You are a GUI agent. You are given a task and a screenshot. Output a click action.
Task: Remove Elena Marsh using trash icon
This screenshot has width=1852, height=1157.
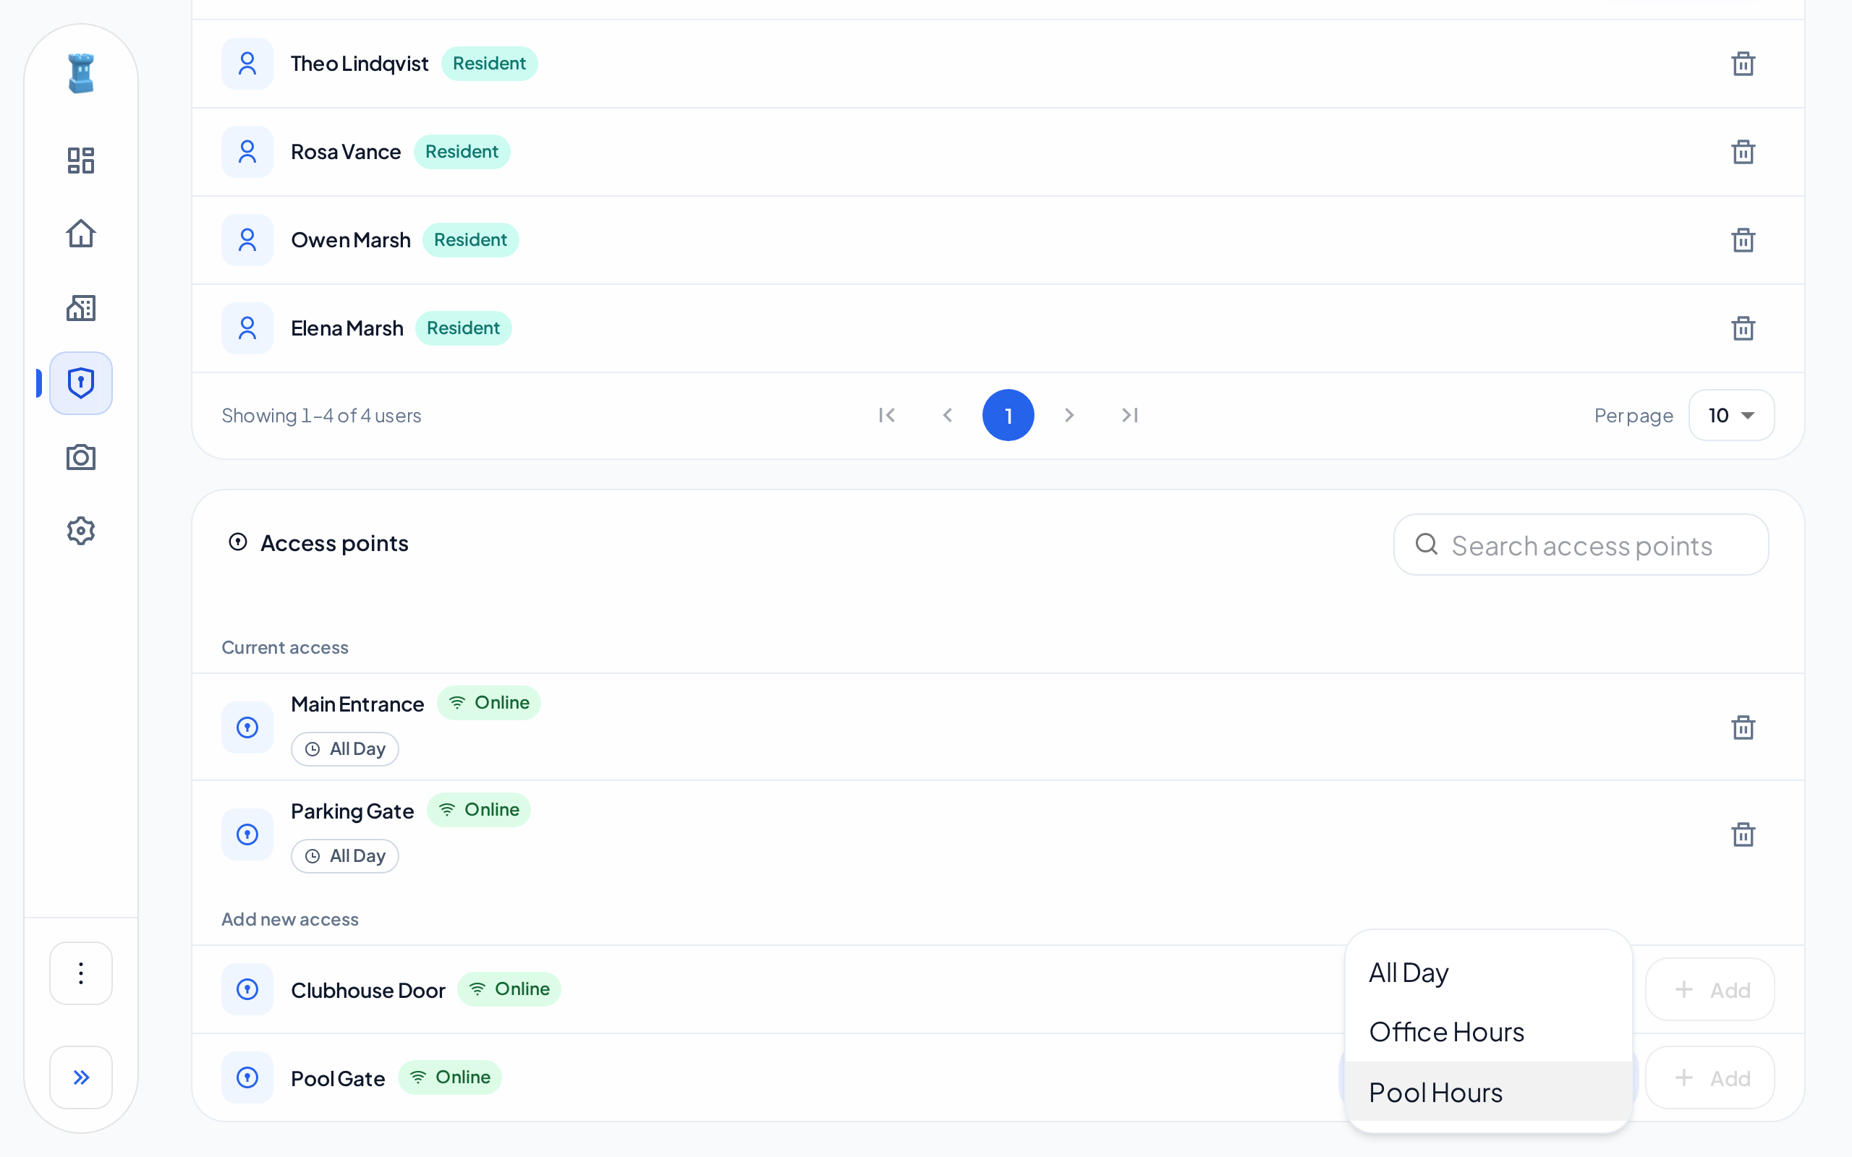pos(1743,328)
